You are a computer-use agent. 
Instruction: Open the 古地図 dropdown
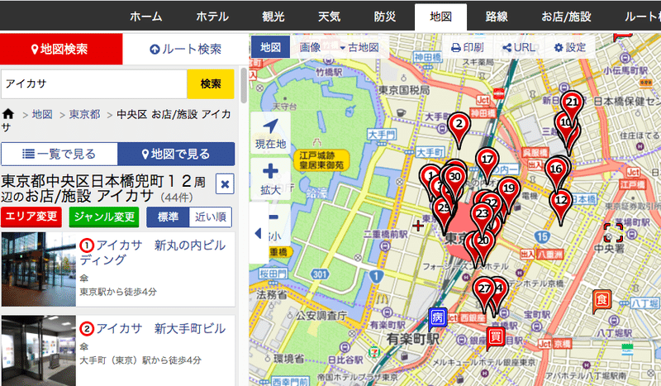coord(359,47)
